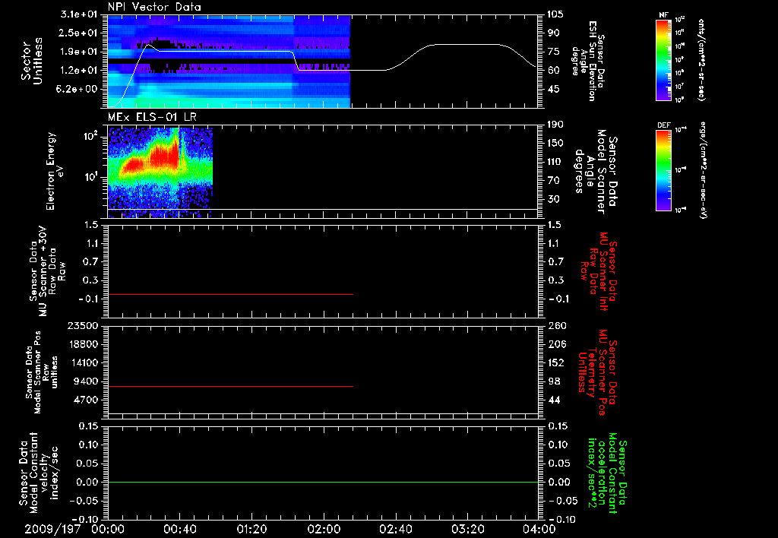The width and height of the screenshot is (778, 538).
Task: Click the 152 telemetry tick value
Action: click(557, 362)
